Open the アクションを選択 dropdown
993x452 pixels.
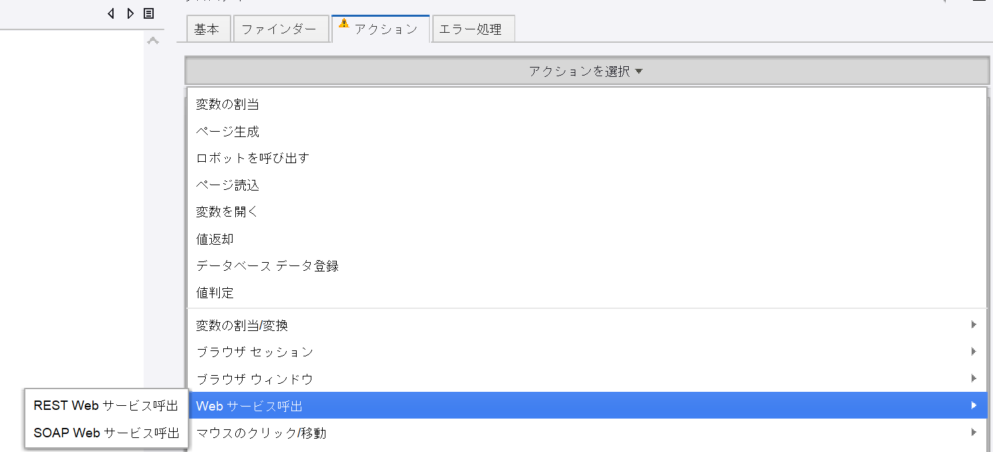pos(587,71)
